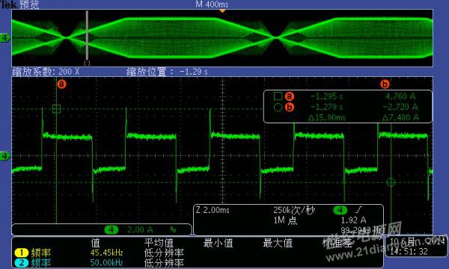Click the rising edge trigger slope icon
Image resolution: width=449 pixels, height=269 pixels.
click(359, 210)
